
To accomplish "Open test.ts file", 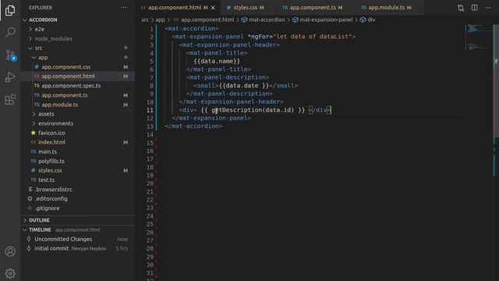I will pyautogui.click(x=46, y=180).
